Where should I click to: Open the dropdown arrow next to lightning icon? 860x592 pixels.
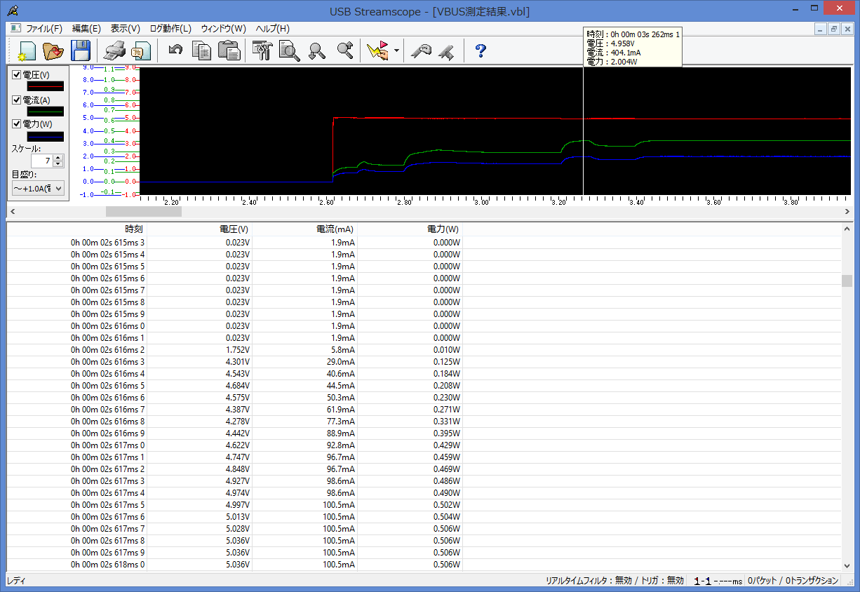point(396,51)
